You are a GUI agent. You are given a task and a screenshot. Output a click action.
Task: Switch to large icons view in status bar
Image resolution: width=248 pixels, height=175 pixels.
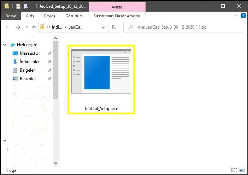(x=242, y=170)
